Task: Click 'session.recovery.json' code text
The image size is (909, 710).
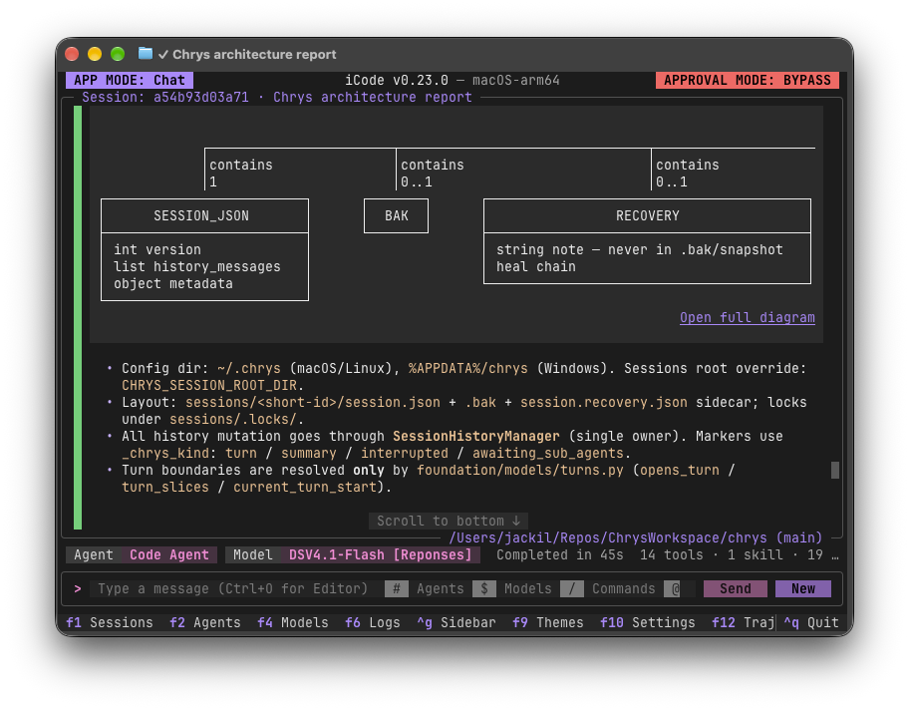Action: tap(603, 402)
